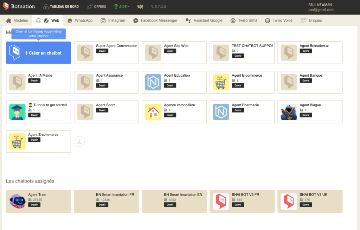Screen dimensions: 360x230
Task: Click the Tutorial graduate avatar icon
Action: [x=18, y=112]
